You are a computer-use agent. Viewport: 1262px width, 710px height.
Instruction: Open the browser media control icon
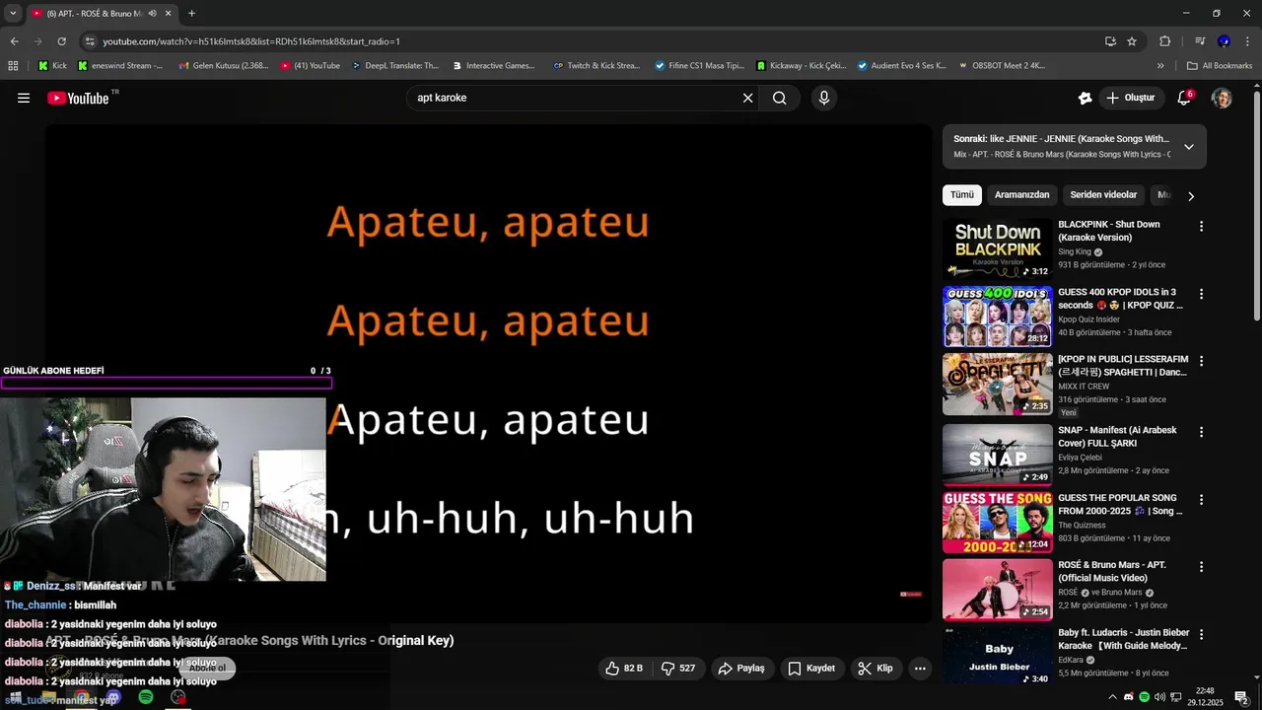1200,41
